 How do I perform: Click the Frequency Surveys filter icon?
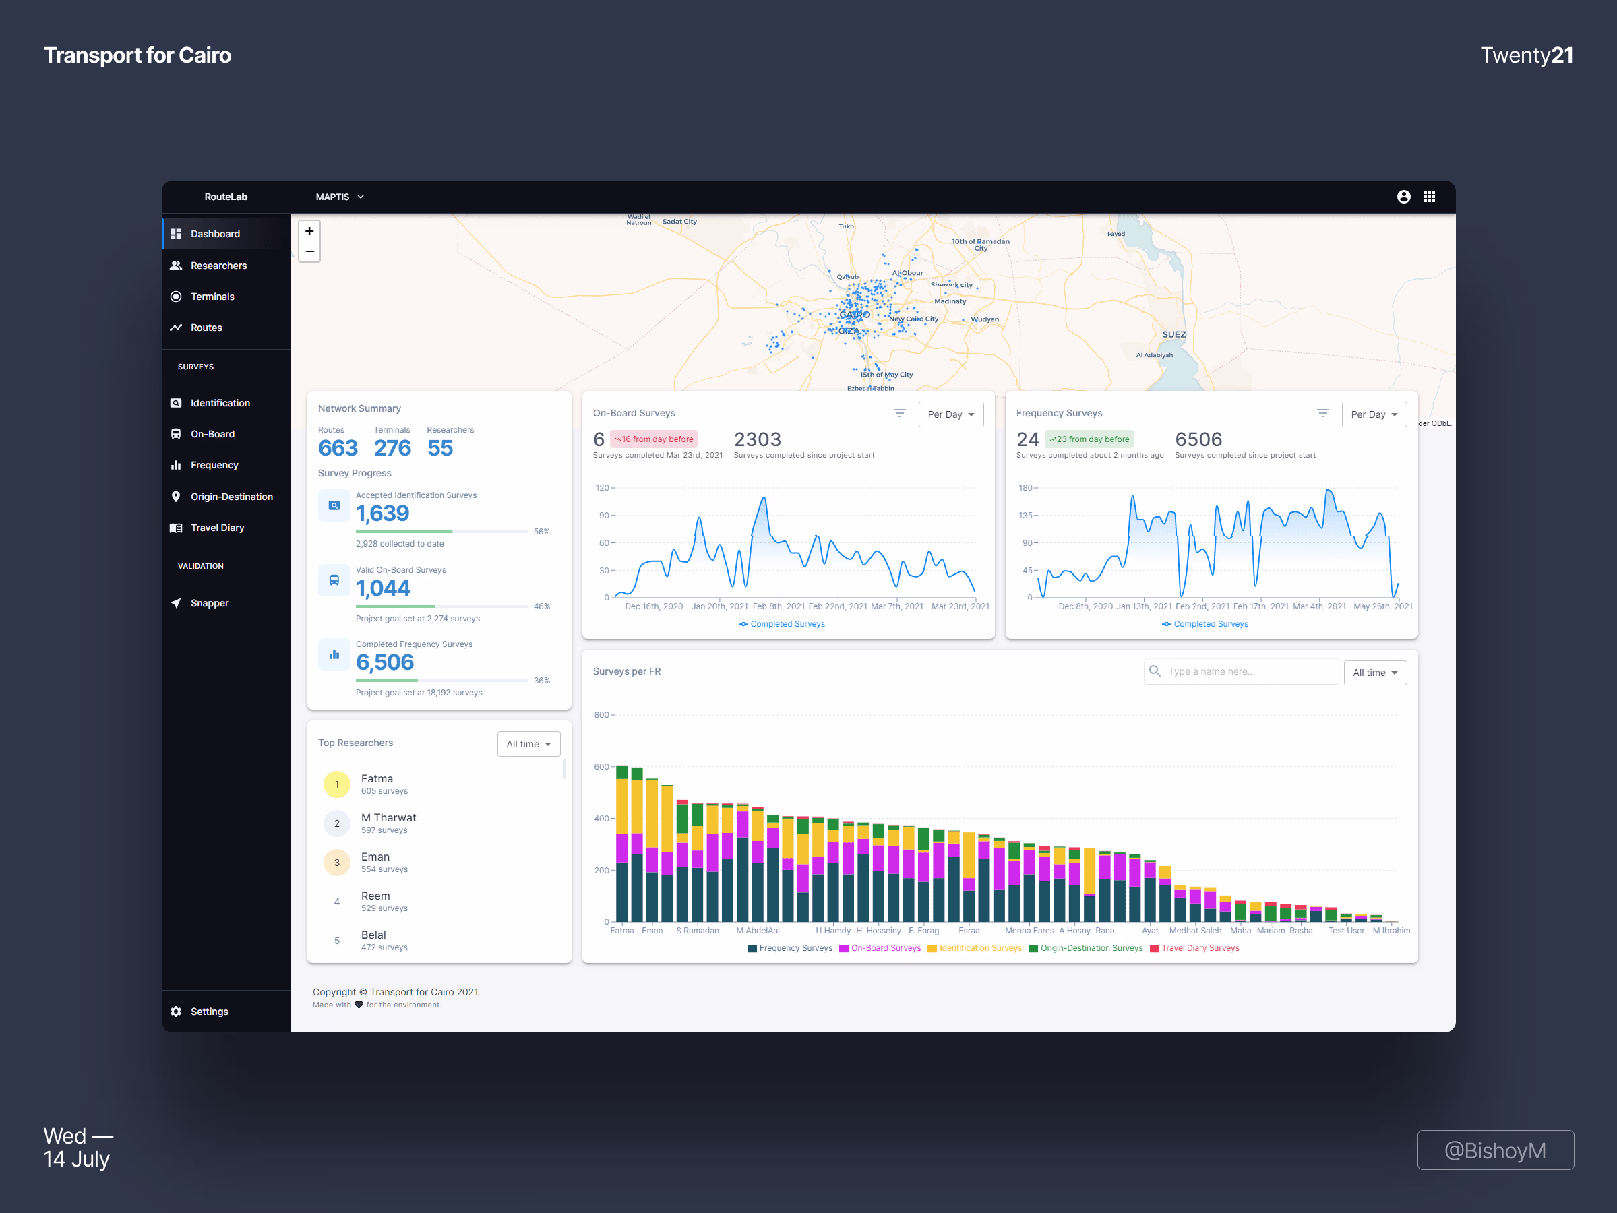pos(1322,414)
